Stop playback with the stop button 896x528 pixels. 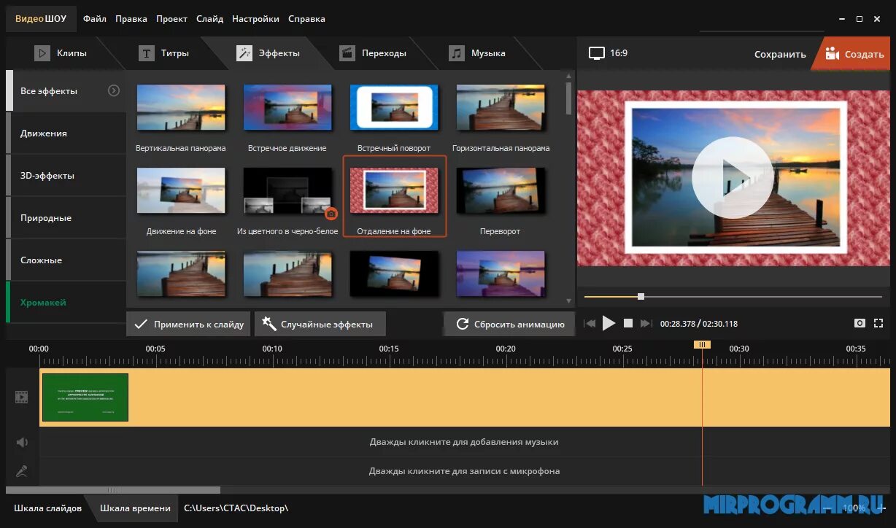click(x=627, y=323)
